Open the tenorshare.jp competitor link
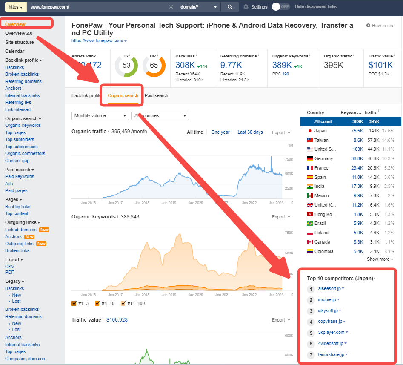This screenshot has width=403, height=365. tap(331, 354)
